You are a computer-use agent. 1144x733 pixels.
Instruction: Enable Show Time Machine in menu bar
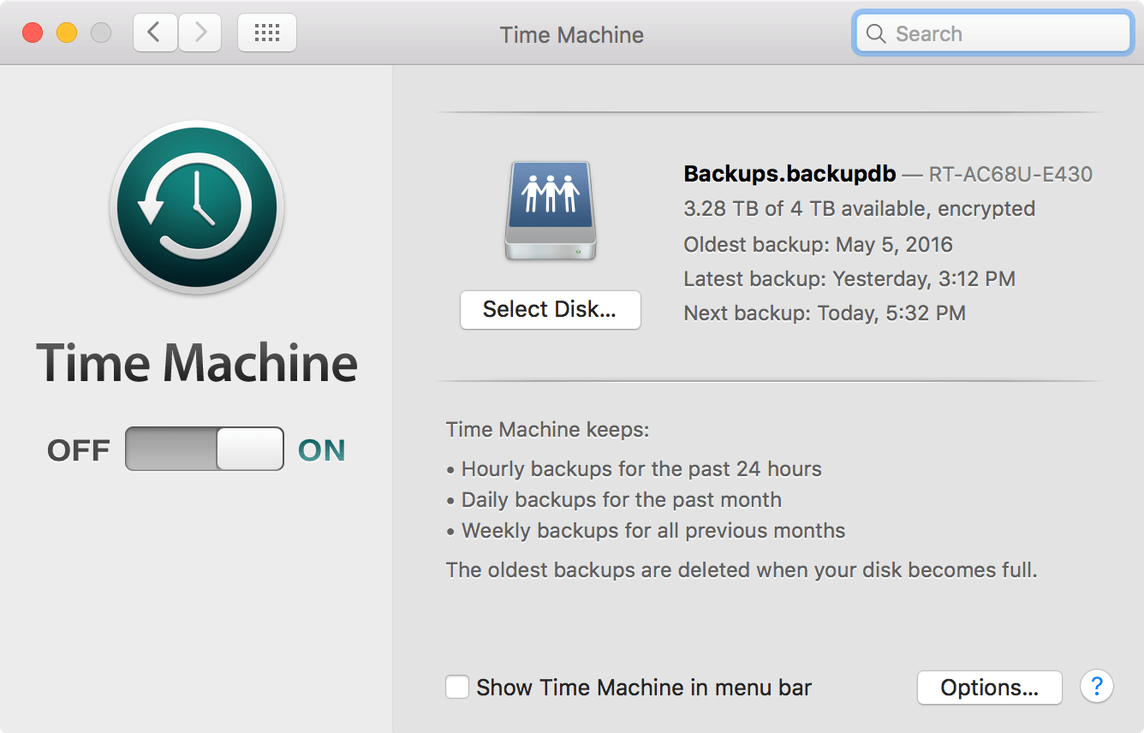click(x=457, y=687)
